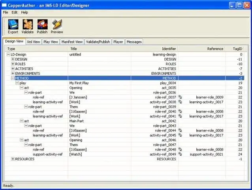Click the Identifier column header
Image resolution: width=252 pixels, height=190 pixels.
[x=154, y=49]
